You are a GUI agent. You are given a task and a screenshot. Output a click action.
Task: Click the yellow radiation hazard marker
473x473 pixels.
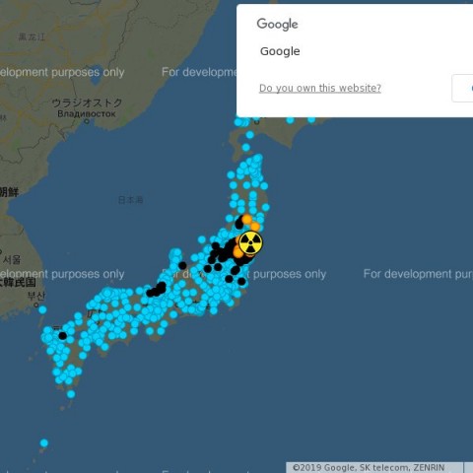point(250,243)
